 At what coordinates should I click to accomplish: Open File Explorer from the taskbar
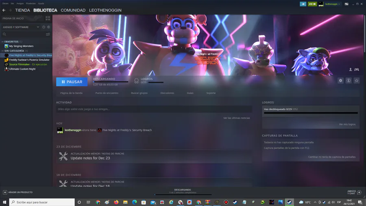(x=125, y=202)
